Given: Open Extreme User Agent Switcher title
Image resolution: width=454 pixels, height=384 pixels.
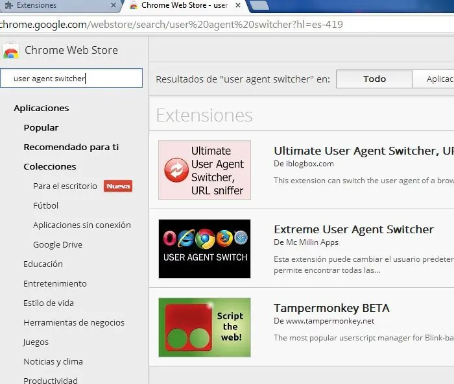Looking at the screenshot, I should [354, 229].
